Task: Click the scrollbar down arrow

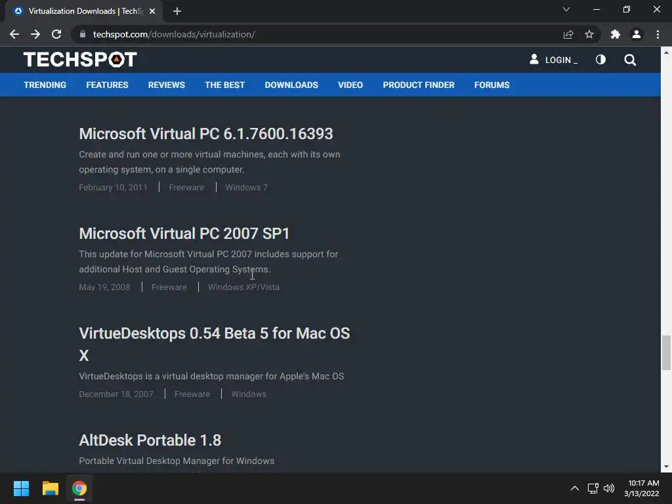Action: (666, 467)
